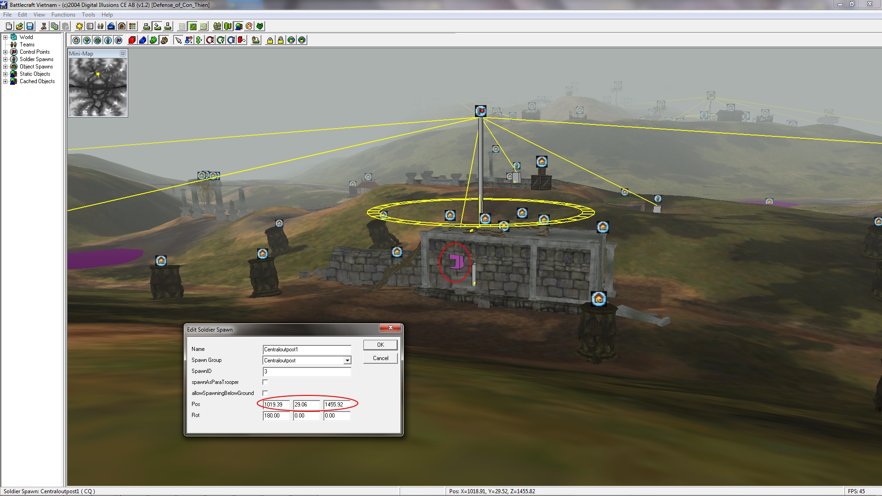Enable the spawnAsParaTrooper checkbox
Viewport: 882px width, 496px height.
pyautogui.click(x=265, y=382)
